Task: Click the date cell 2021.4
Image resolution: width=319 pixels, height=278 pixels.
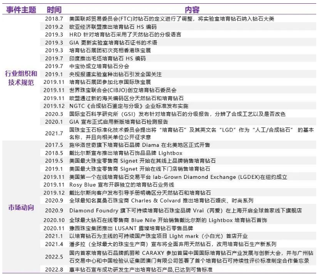Action: [54, 244]
